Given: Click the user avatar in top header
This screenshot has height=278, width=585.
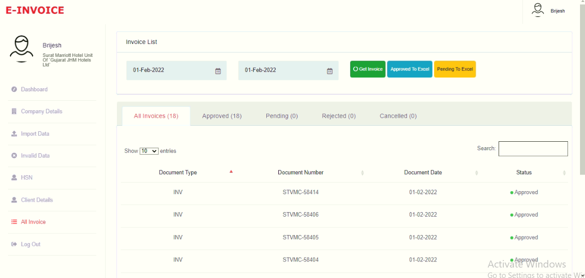Looking at the screenshot, I should point(538,10).
